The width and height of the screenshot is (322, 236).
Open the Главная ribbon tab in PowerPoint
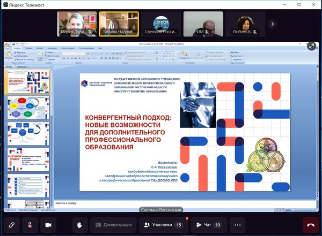pos(17,47)
